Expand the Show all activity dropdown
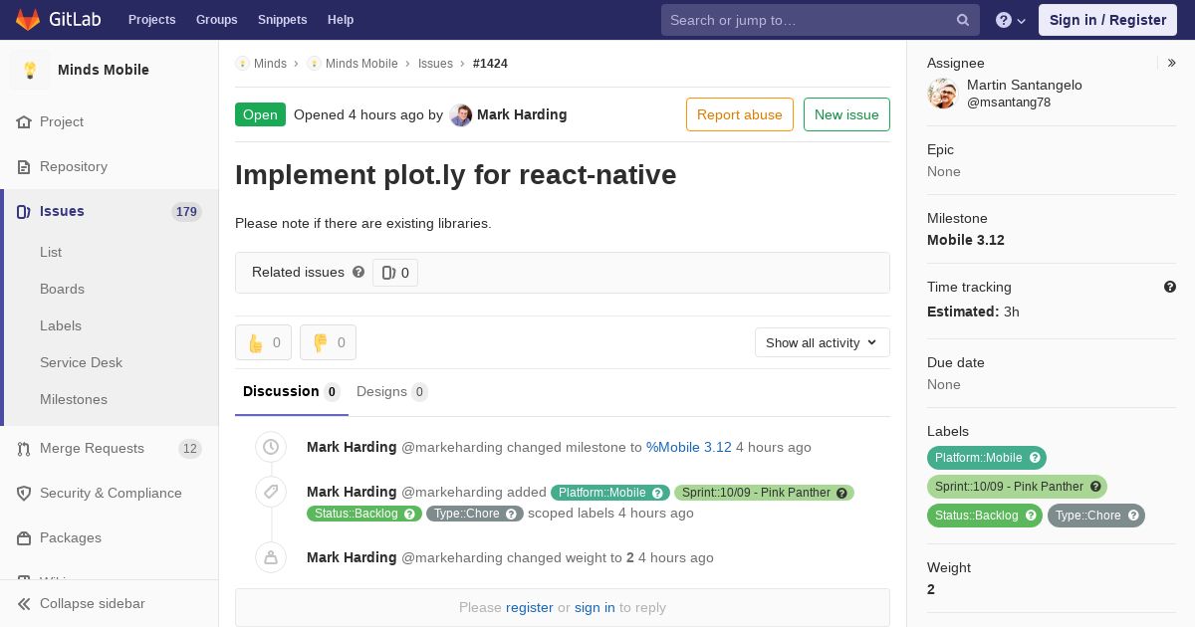Image resolution: width=1195 pixels, height=627 pixels. point(822,342)
